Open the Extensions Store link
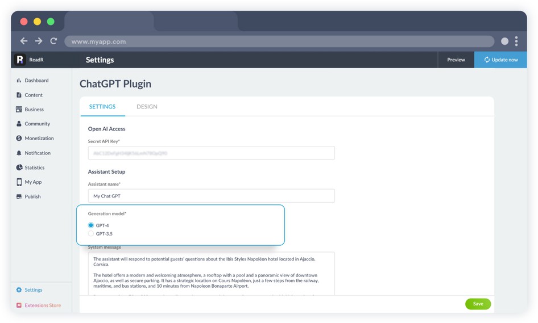Viewport: 538px width, 323px height. pos(43,305)
